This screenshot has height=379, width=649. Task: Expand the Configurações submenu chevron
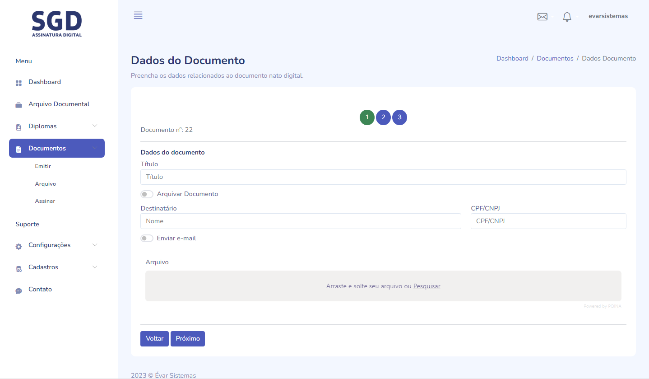click(95, 245)
